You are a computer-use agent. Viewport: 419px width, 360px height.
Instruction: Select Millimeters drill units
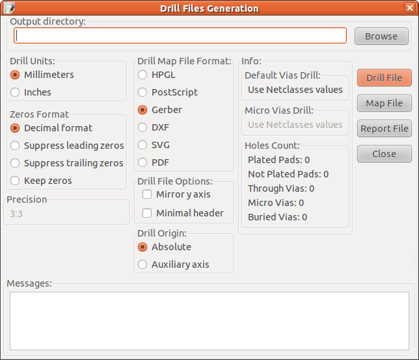click(15, 75)
